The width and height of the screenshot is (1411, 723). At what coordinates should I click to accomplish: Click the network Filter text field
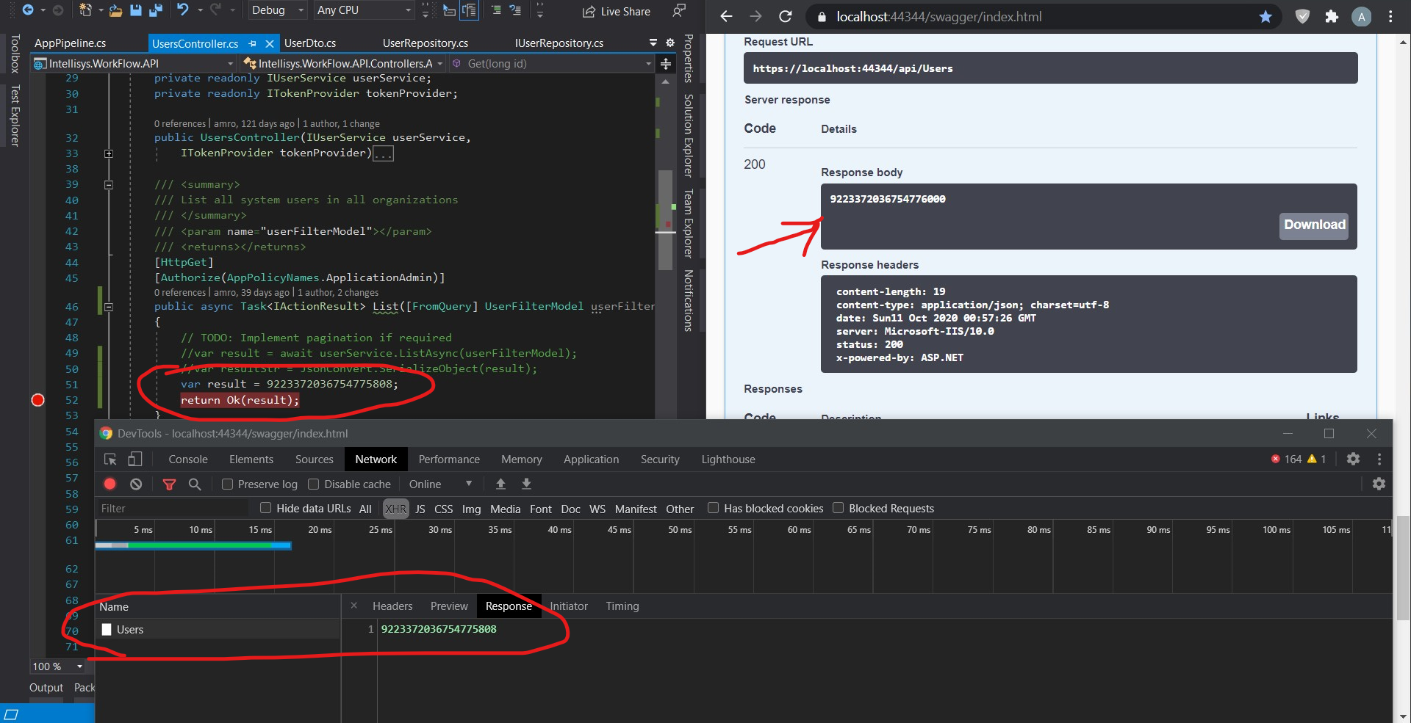point(173,508)
